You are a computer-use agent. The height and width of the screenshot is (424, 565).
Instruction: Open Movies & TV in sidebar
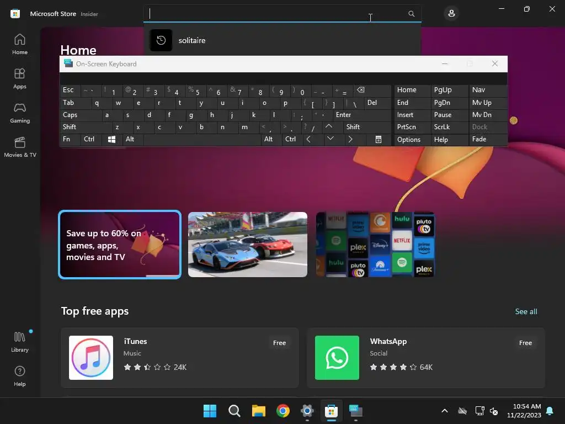tap(20, 147)
